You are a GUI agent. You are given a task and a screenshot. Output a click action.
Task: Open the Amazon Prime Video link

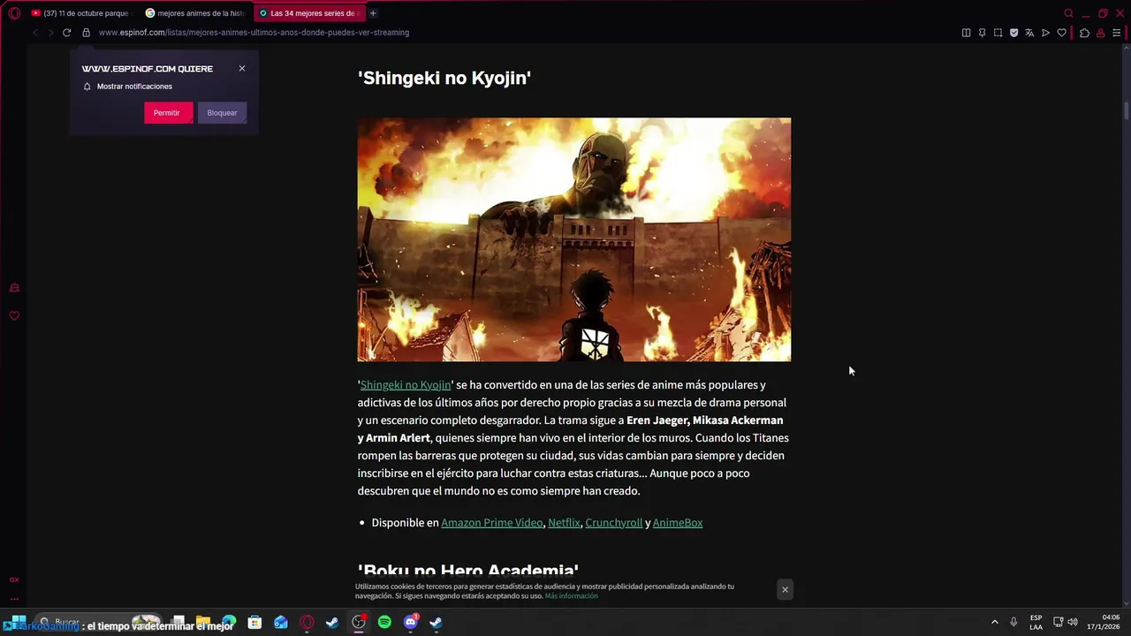(492, 523)
